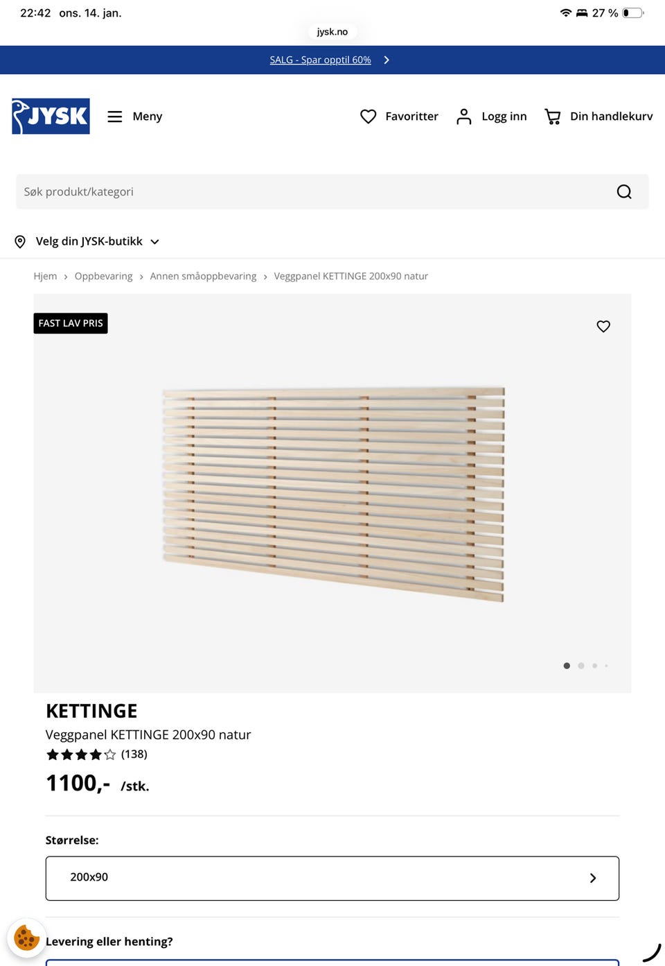The image size is (665, 966).
Task: Click the star rating reviews (138)
Action: (96, 754)
